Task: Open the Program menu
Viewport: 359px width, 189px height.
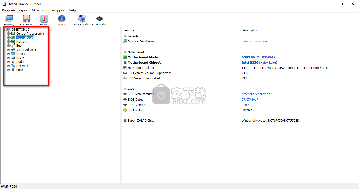Action: [8, 10]
